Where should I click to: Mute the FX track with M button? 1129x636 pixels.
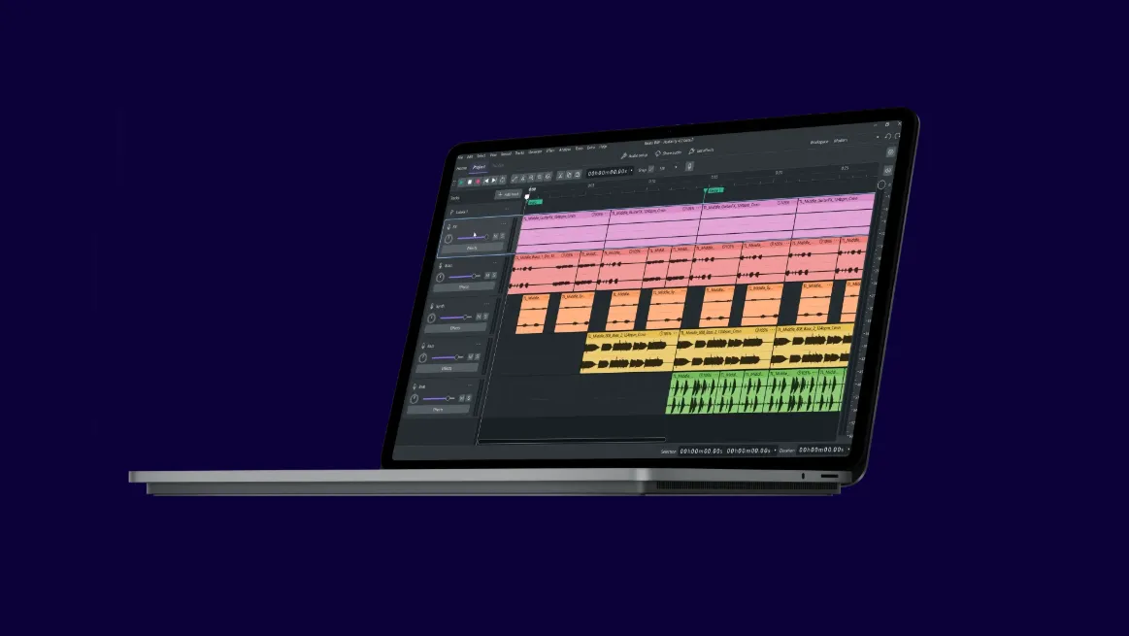click(x=495, y=236)
